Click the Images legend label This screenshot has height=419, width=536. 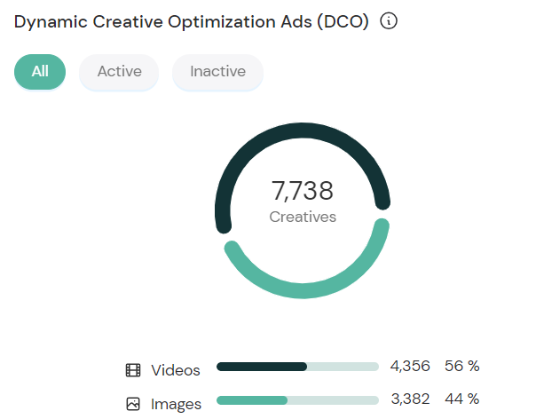(x=176, y=404)
